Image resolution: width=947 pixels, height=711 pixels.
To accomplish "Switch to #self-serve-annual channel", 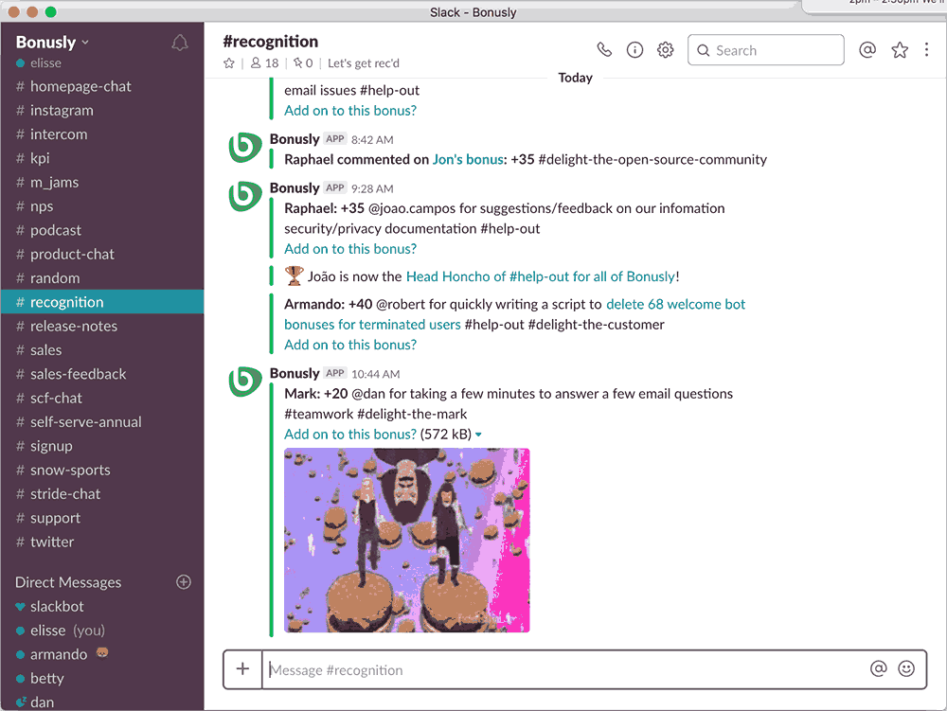I will pos(102,422).
